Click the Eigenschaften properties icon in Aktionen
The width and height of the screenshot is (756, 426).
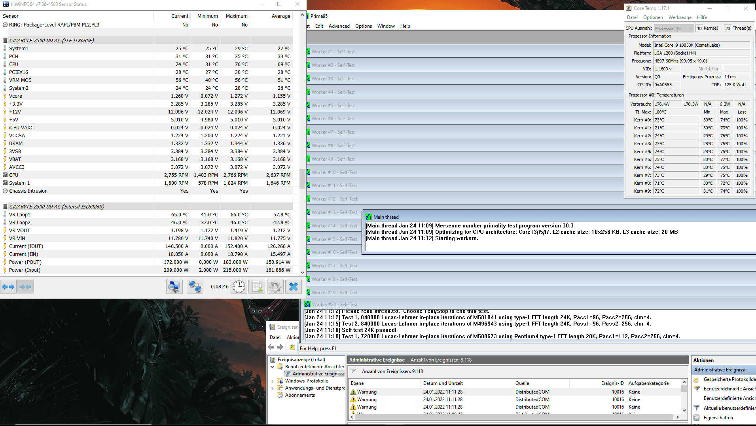pyautogui.click(x=697, y=418)
